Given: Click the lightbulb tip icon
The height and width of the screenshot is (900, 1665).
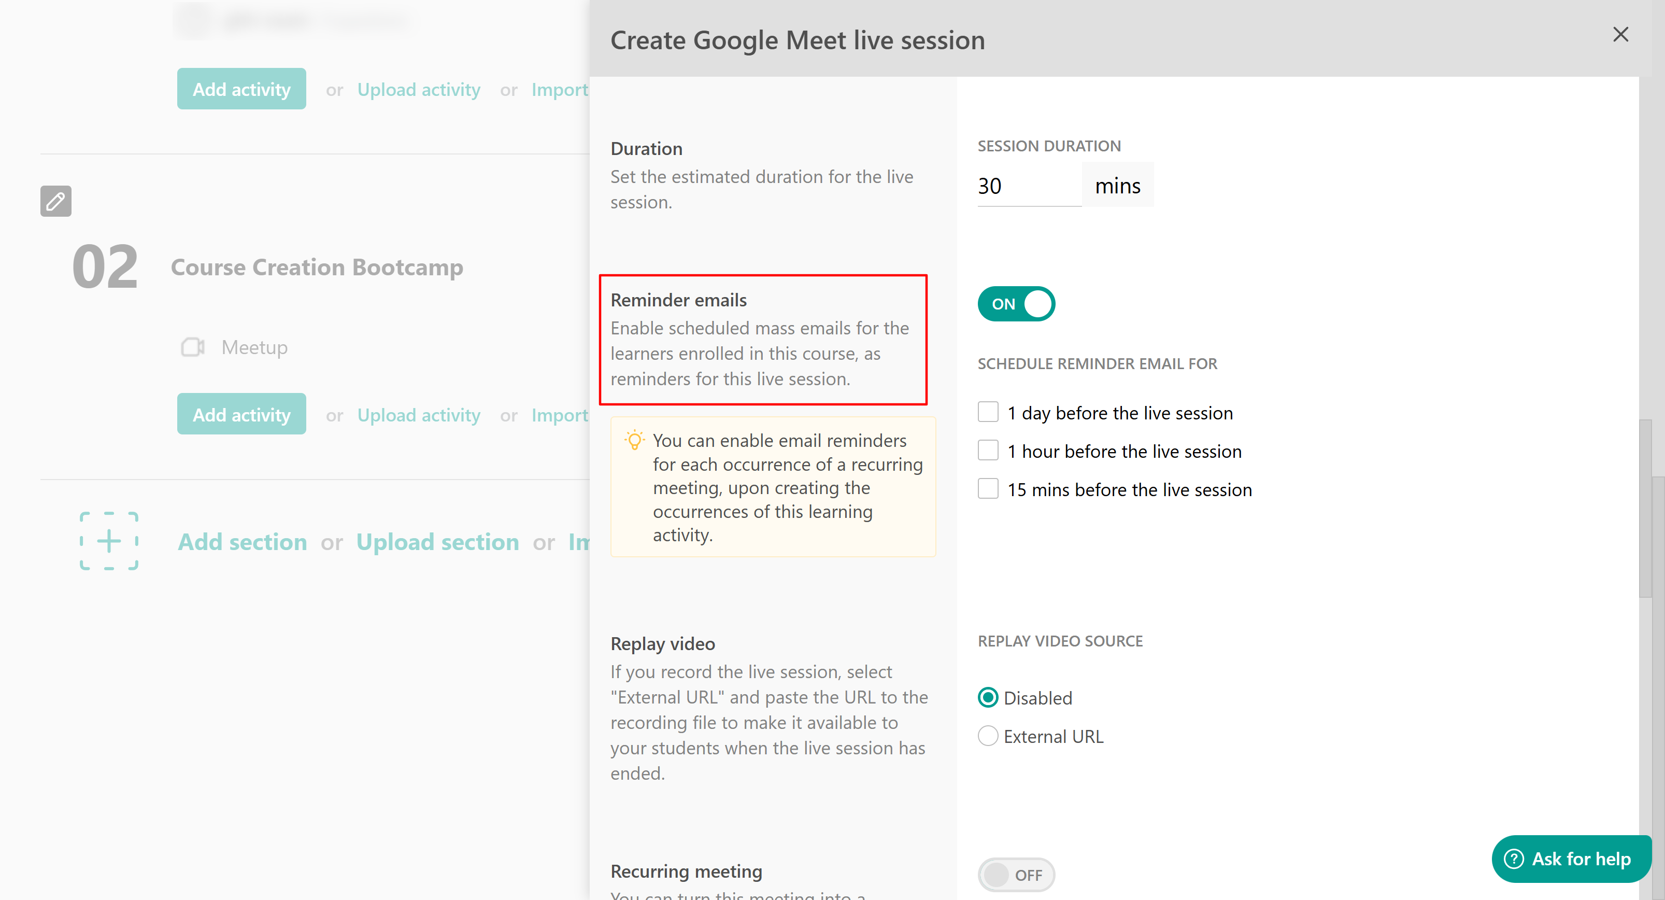Looking at the screenshot, I should click(634, 440).
